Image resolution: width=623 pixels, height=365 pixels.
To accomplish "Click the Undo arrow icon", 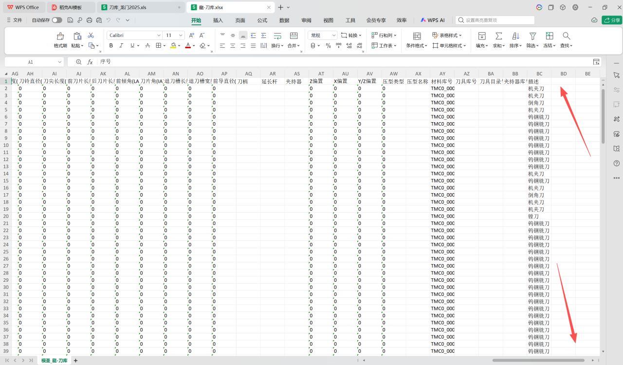I will tap(109, 20).
